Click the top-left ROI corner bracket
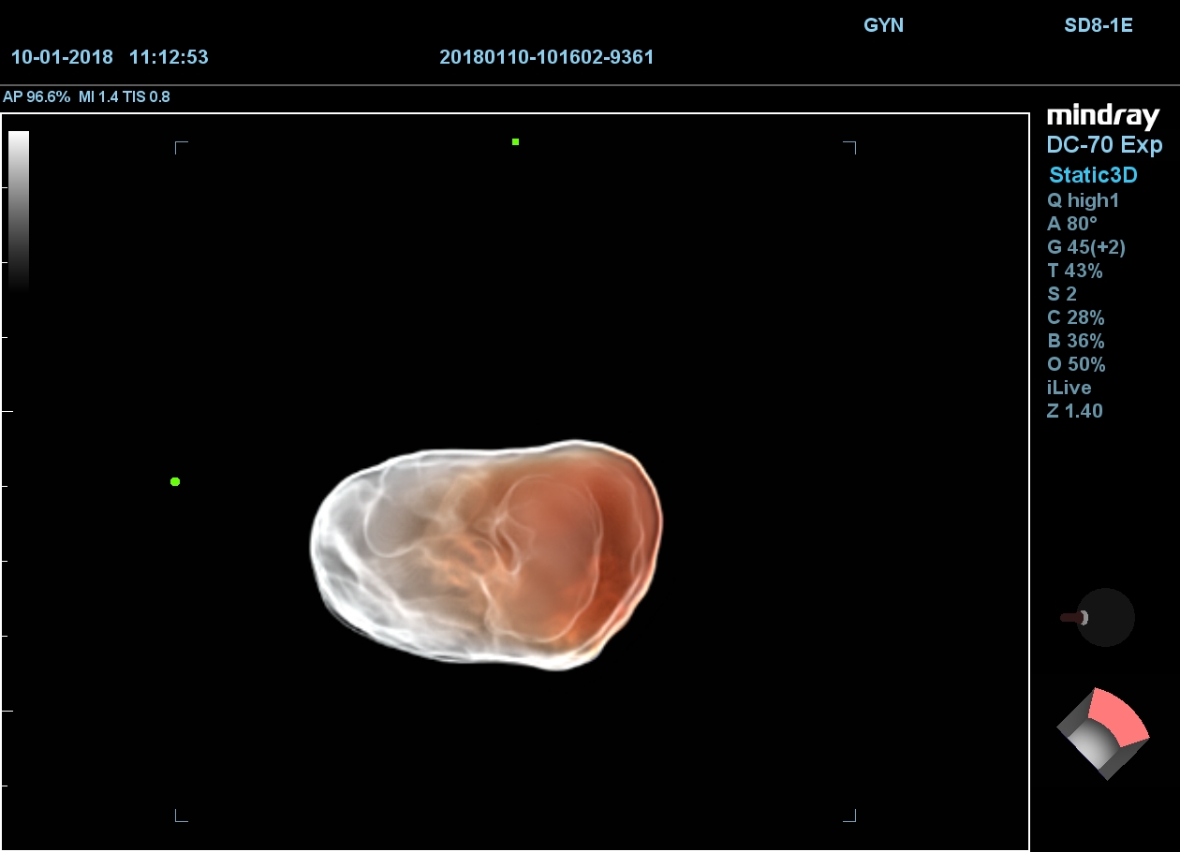The image size is (1180, 852). [x=182, y=148]
